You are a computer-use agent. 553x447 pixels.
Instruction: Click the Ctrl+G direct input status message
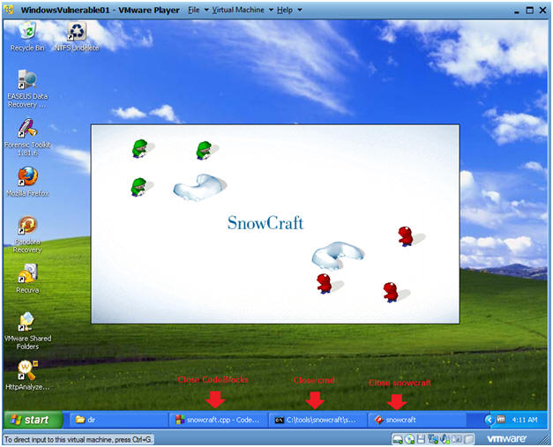pyautogui.click(x=78, y=440)
